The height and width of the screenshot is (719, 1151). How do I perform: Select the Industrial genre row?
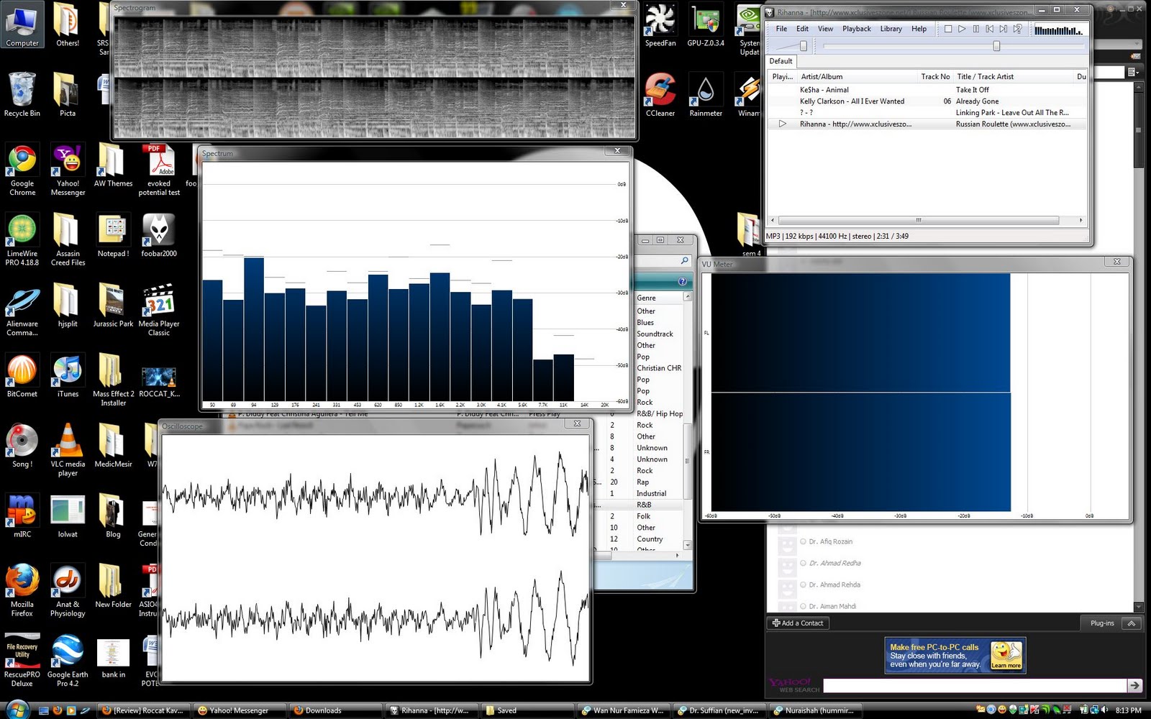point(651,493)
